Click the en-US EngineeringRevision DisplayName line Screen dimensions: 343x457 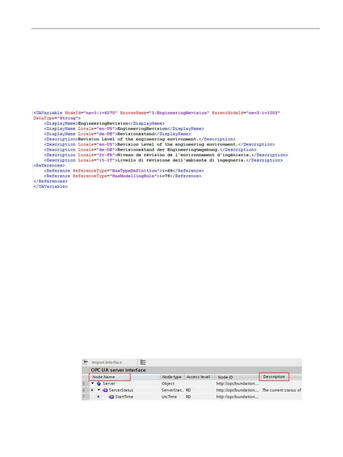124,129
